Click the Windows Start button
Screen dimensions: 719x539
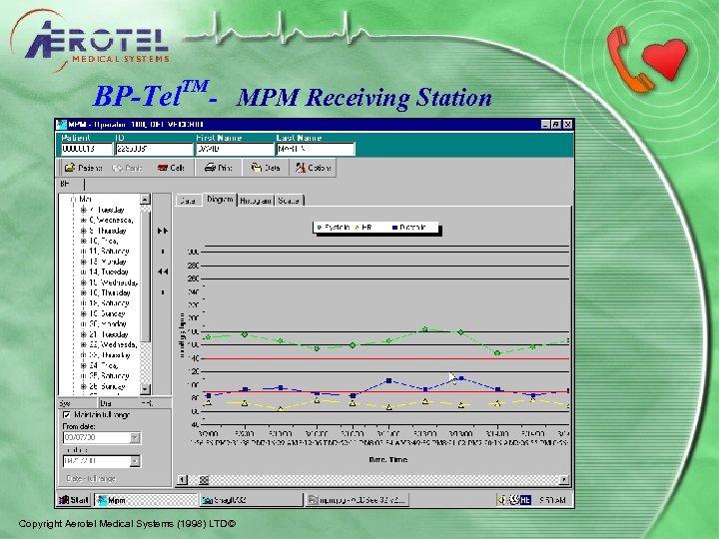tap(74, 500)
